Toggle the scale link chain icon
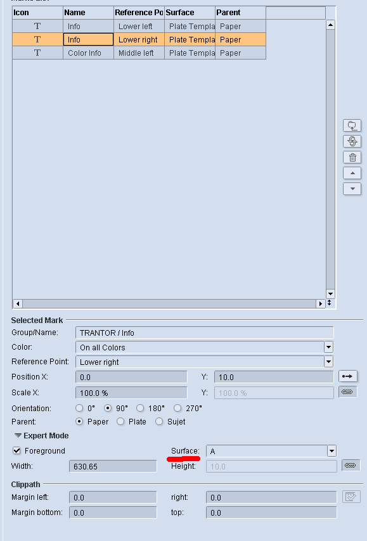Viewport: 367px width, 541px height. tap(347, 392)
